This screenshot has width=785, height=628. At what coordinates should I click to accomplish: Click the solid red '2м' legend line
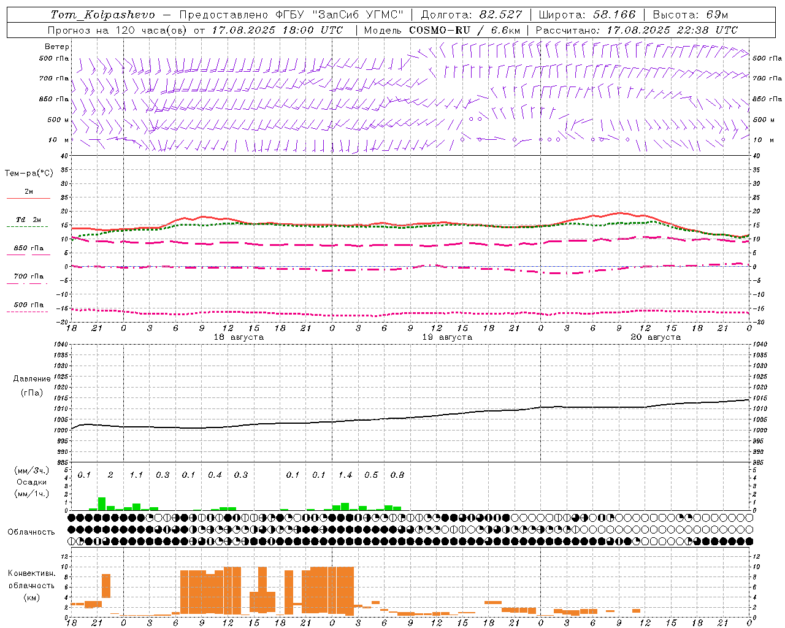[28, 198]
